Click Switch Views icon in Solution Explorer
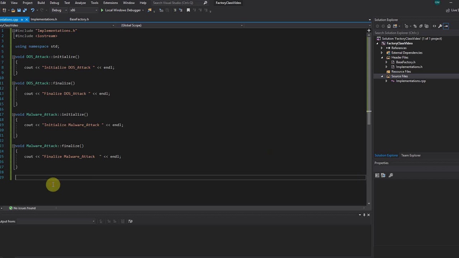Image resolution: width=459 pixels, height=258 pixels. (395, 26)
